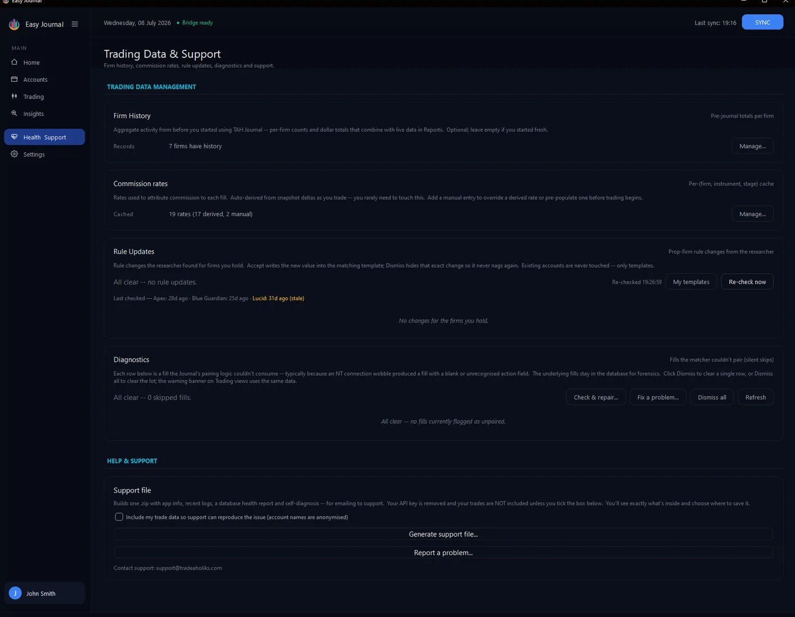Click Report a problem button
Viewport: 795px width, 617px height.
443,552
